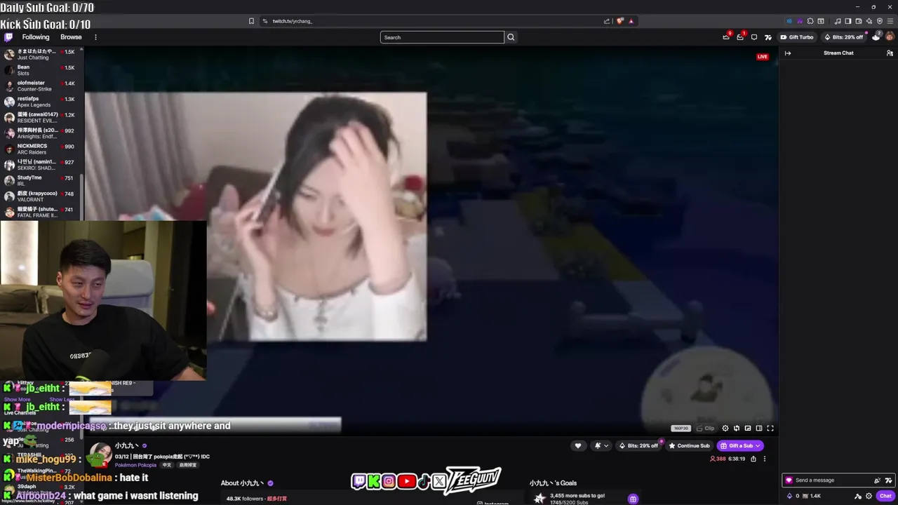Open the whispers speech bubble icon
The image size is (898, 505).
[x=754, y=37]
